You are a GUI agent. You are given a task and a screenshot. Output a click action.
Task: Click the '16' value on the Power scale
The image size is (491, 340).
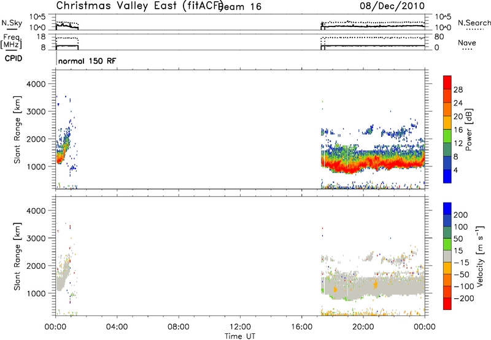point(458,130)
